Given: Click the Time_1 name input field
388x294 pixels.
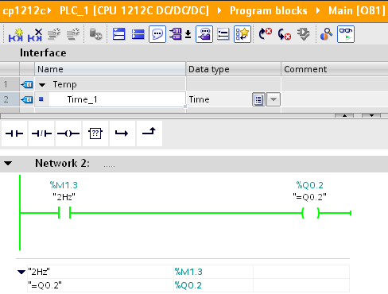Looking at the screenshot, I should [117, 99].
